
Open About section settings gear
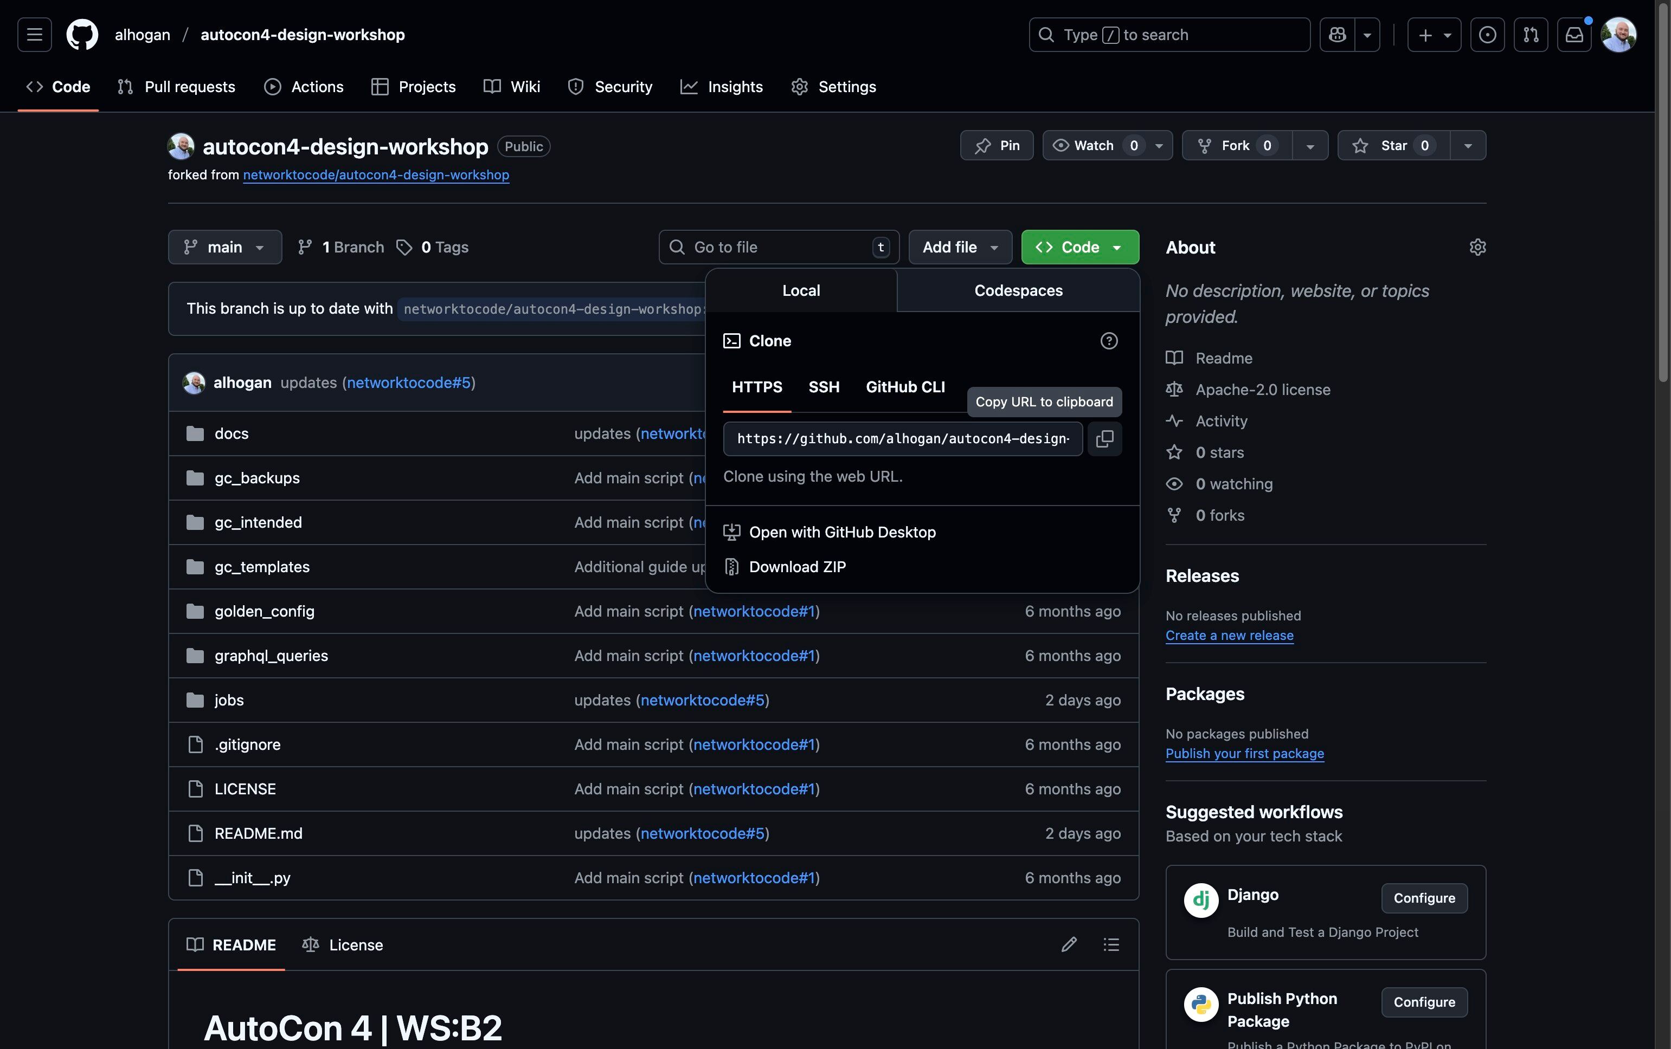pyautogui.click(x=1477, y=248)
